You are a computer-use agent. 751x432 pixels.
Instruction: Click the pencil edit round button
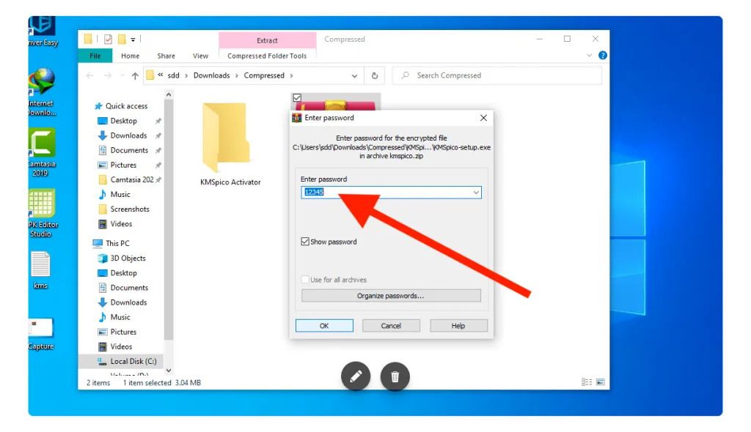pos(356,376)
